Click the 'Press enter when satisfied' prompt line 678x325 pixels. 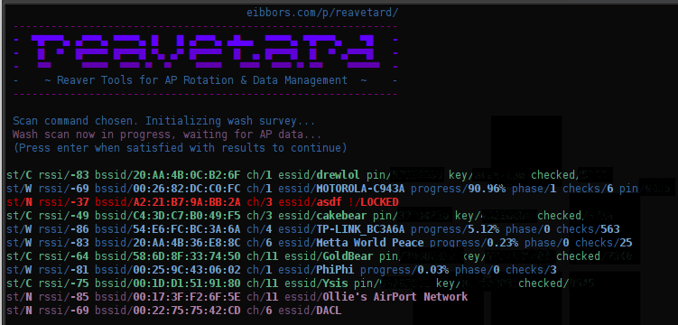180,148
